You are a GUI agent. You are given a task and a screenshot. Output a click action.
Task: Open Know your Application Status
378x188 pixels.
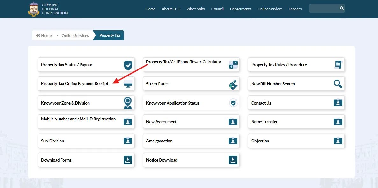pyautogui.click(x=173, y=103)
